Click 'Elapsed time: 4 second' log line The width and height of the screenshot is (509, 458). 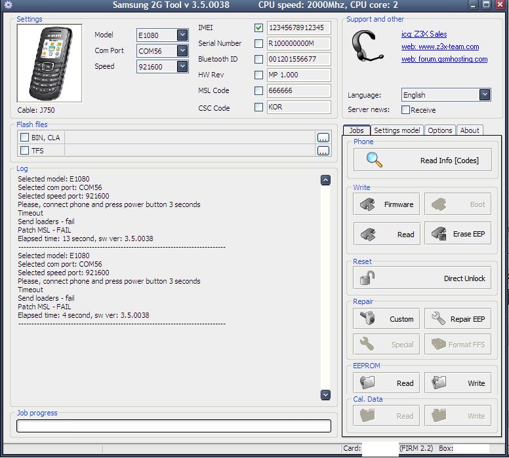pos(83,315)
